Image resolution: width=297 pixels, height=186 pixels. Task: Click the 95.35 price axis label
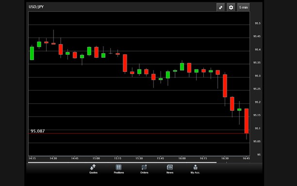(x=257, y=63)
